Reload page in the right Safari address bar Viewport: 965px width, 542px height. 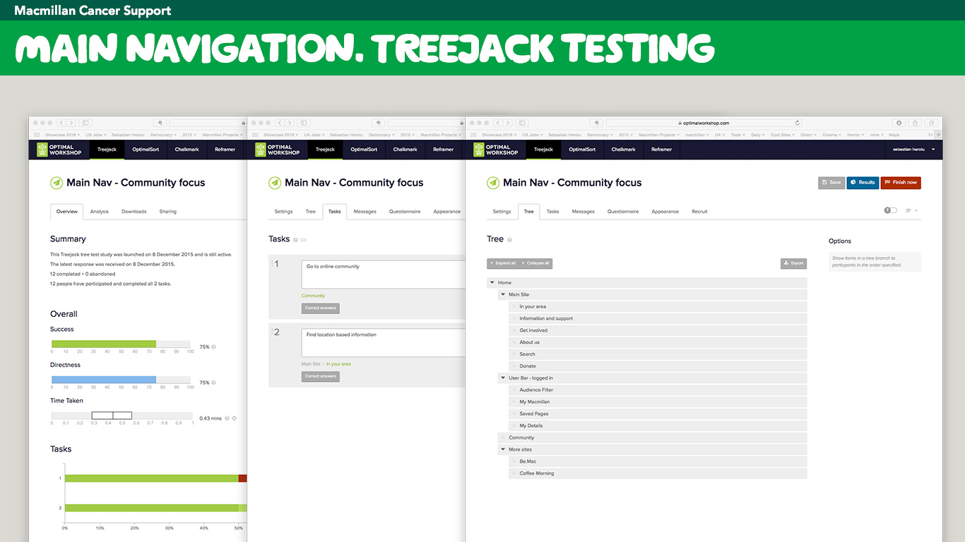coord(798,123)
